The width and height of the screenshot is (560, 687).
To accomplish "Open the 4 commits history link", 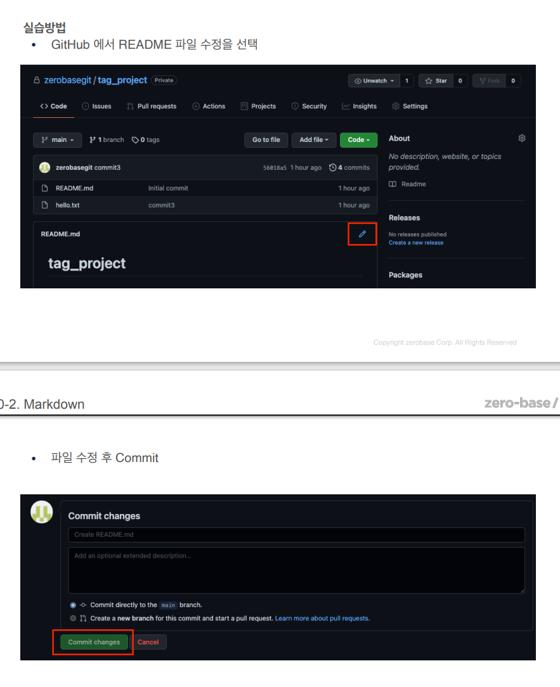I will coord(349,167).
